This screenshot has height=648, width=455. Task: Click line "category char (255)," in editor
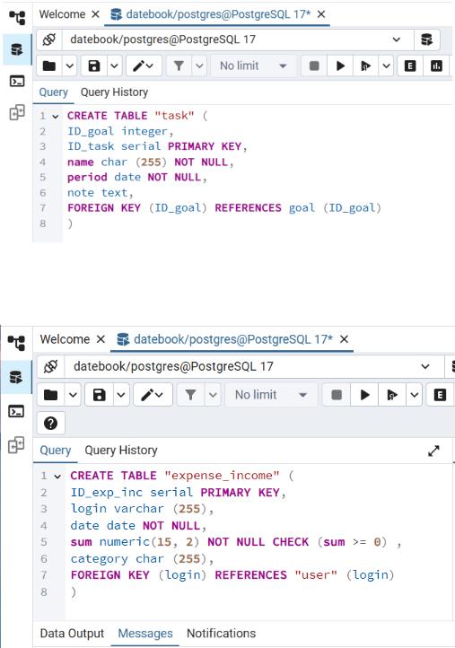click(142, 559)
